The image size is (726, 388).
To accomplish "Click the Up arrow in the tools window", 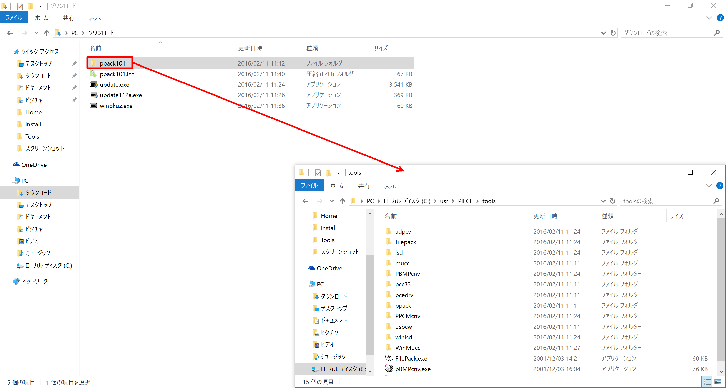I will [x=342, y=201].
